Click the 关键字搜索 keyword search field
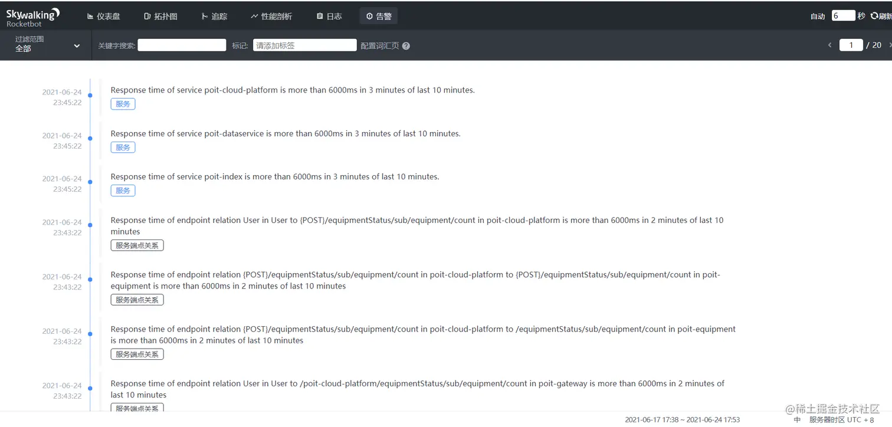Screen dimensions: 892x427 tap(181, 44)
